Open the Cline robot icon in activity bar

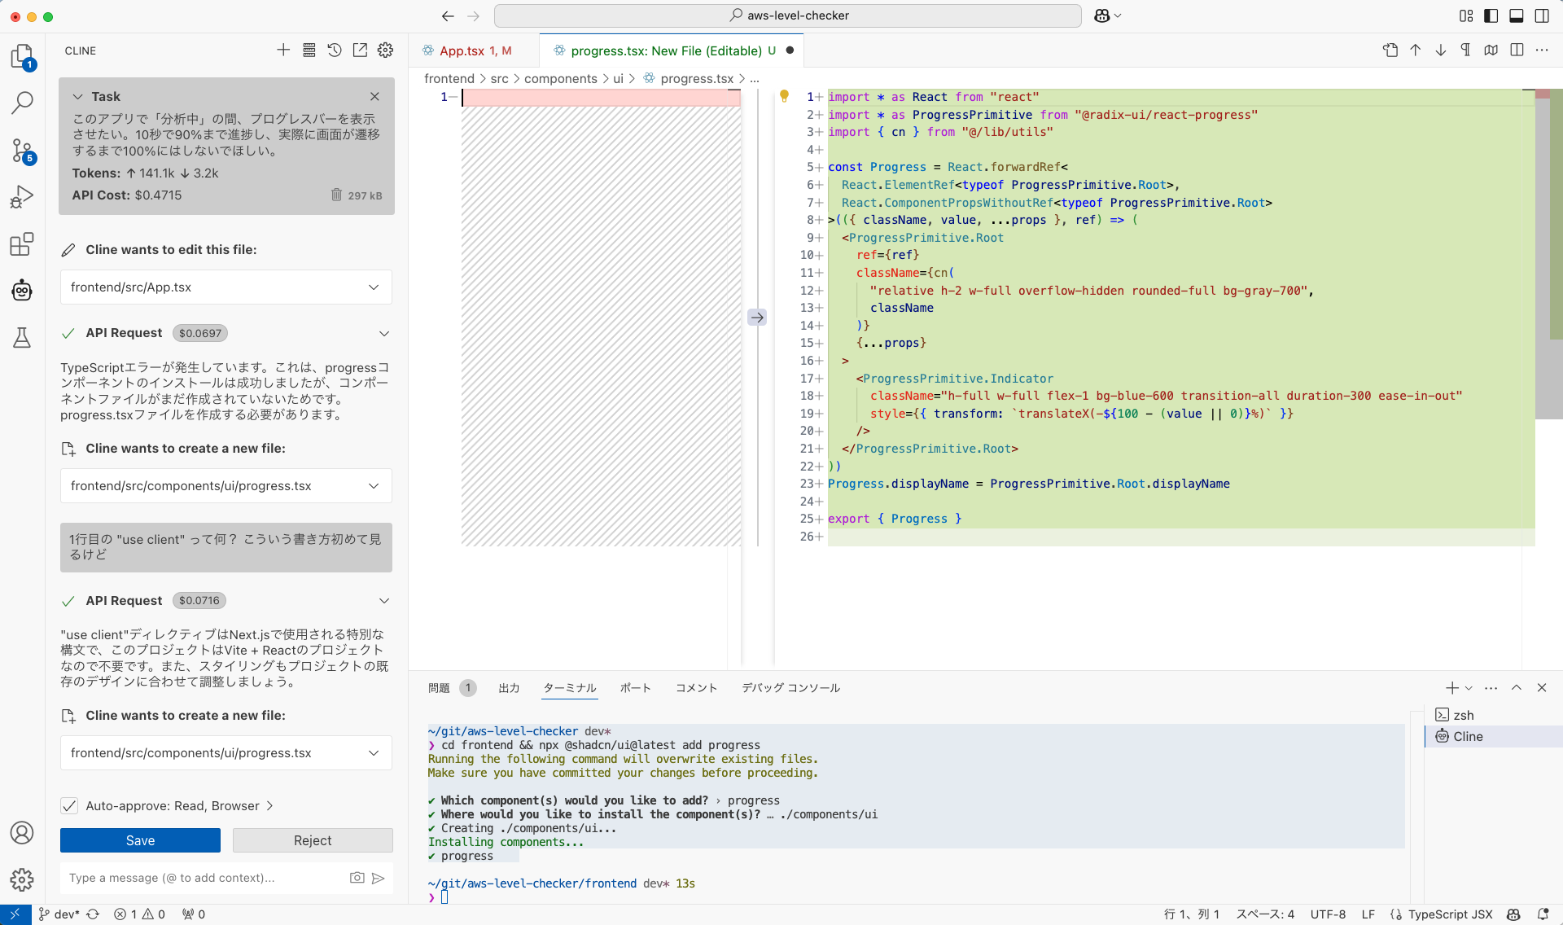[22, 290]
